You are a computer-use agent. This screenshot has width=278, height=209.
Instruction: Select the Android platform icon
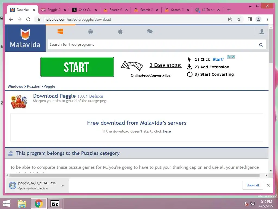coord(90,32)
